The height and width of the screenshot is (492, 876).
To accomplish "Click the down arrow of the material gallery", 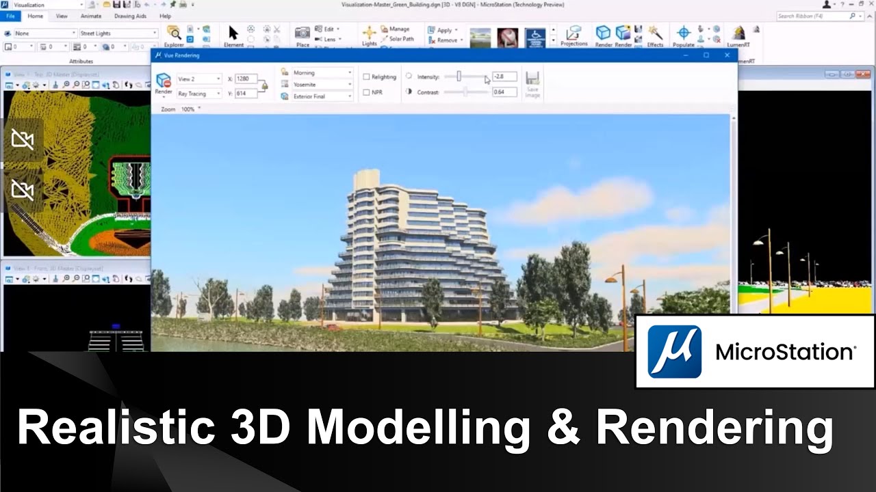I will tap(553, 40).
